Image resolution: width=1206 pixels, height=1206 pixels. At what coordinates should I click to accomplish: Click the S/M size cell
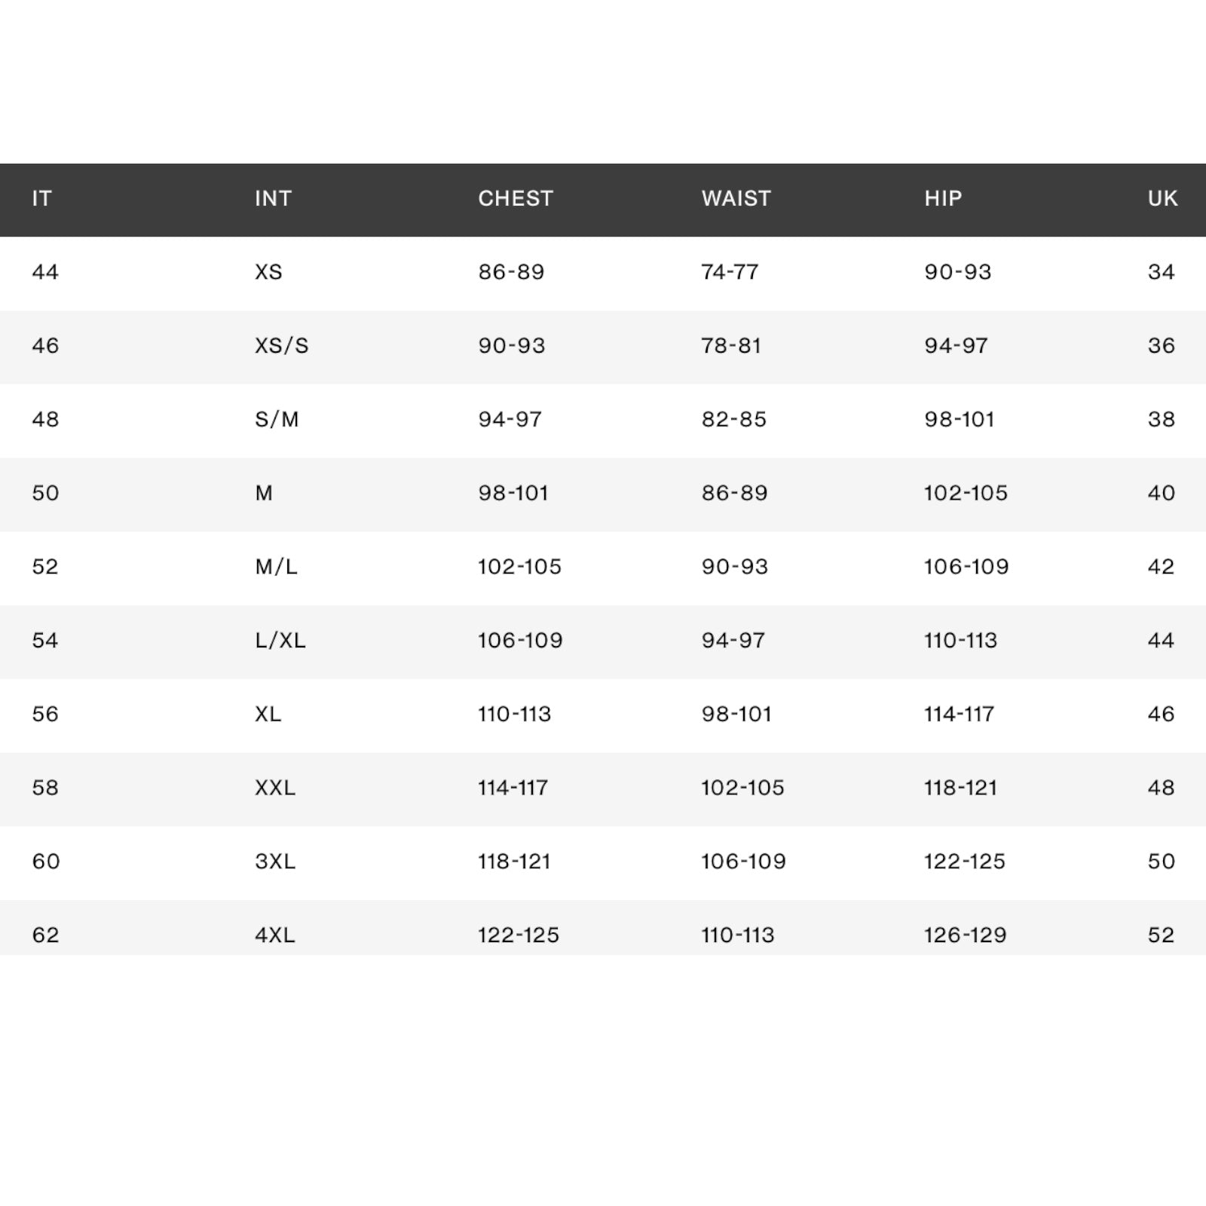(x=277, y=420)
